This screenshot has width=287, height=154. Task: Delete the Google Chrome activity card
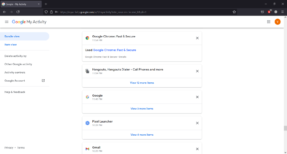coord(197,38)
